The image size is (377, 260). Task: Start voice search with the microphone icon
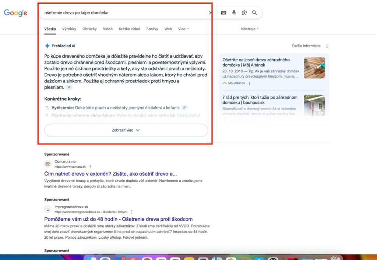click(234, 13)
